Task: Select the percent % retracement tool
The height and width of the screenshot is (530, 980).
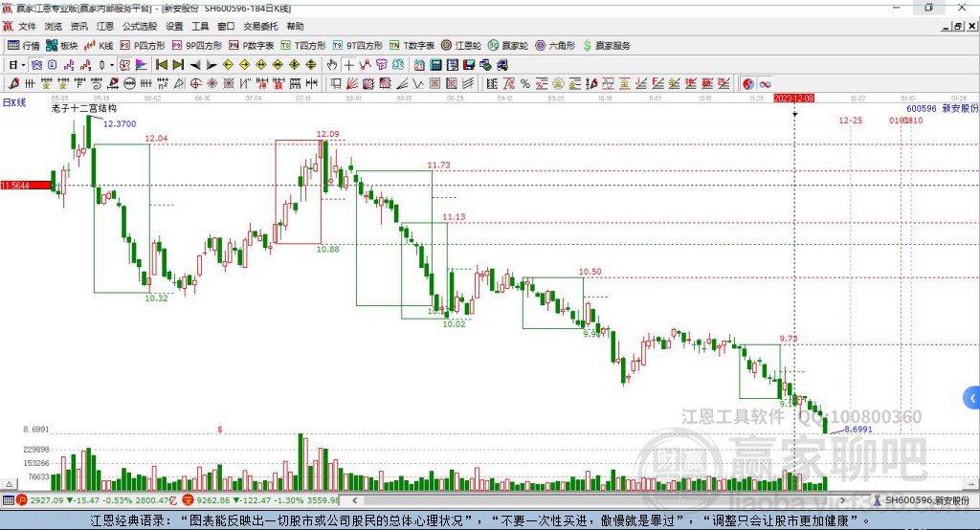Action: pos(525,84)
